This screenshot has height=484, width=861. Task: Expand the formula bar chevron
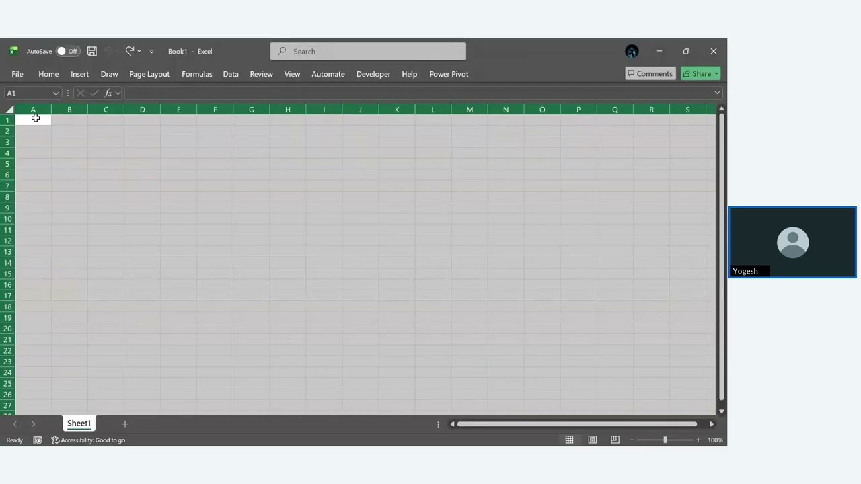[x=717, y=93]
